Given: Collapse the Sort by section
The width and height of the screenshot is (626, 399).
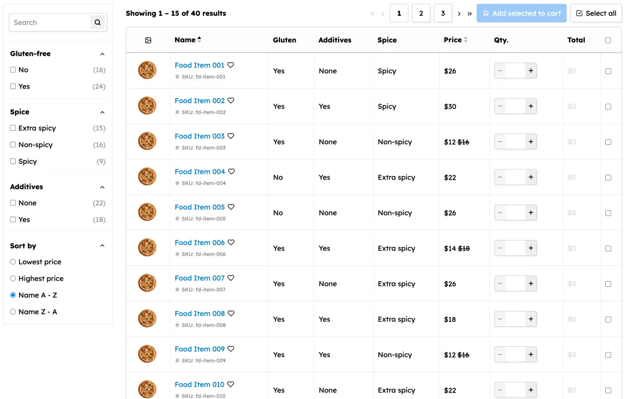Looking at the screenshot, I should coord(102,246).
